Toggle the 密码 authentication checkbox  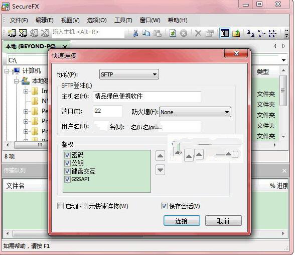67,155
